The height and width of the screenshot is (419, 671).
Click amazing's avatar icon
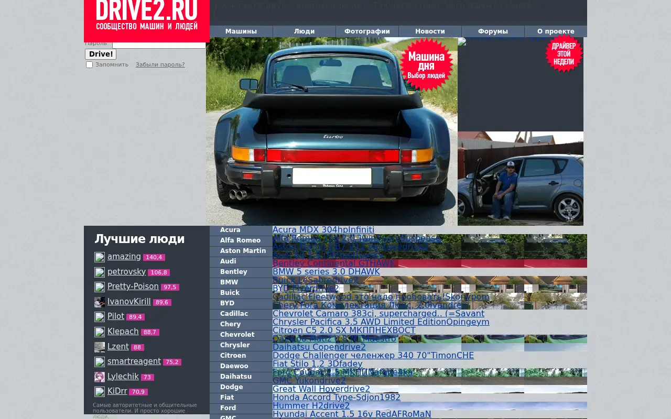pos(100,257)
